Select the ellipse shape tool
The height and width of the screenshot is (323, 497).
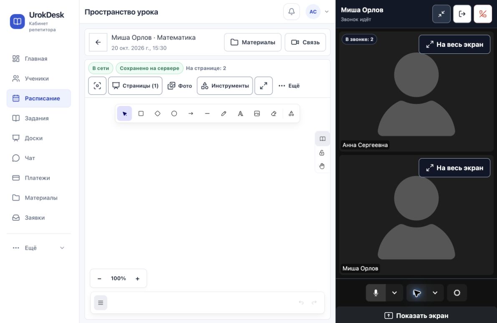tap(174, 114)
